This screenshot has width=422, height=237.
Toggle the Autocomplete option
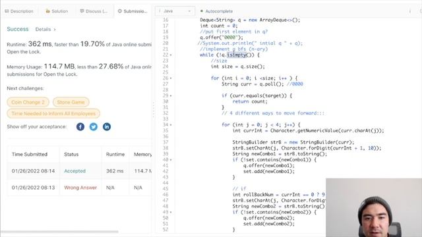pos(216,11)
